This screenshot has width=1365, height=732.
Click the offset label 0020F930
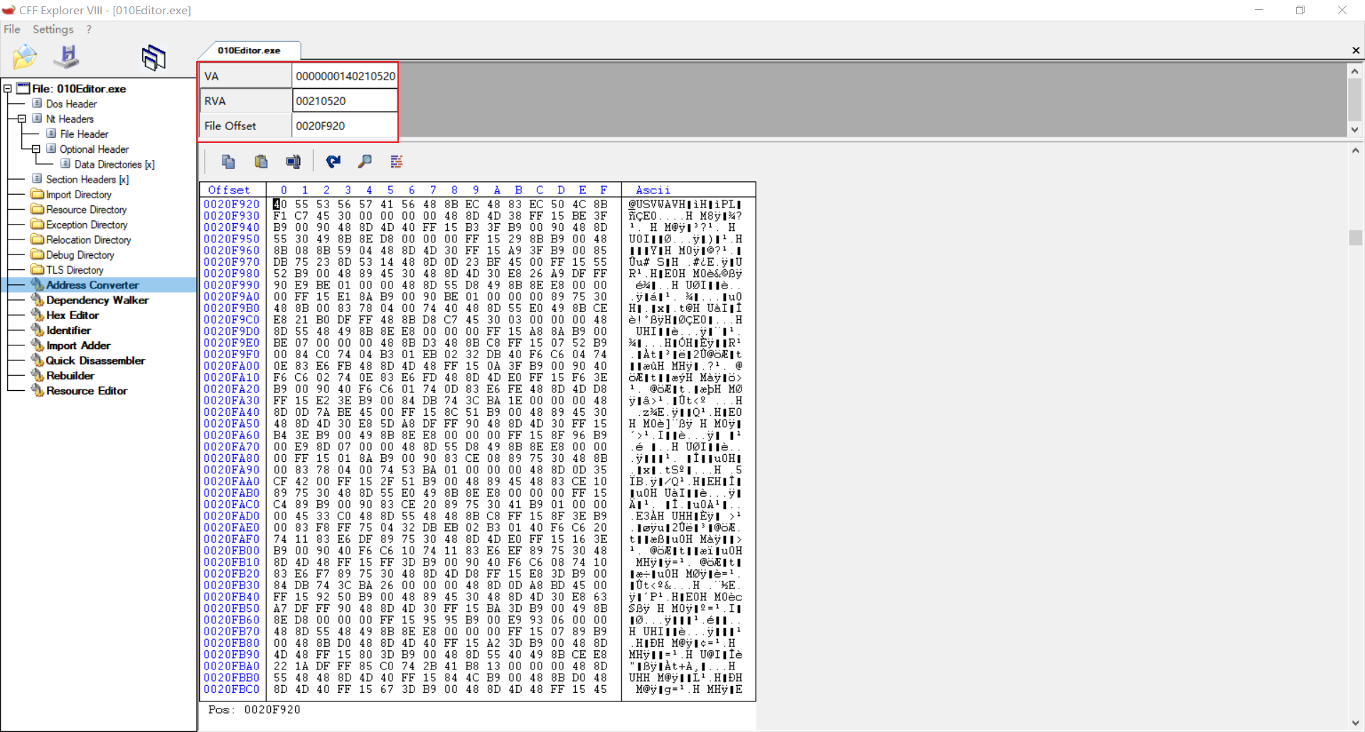(232, 216)
